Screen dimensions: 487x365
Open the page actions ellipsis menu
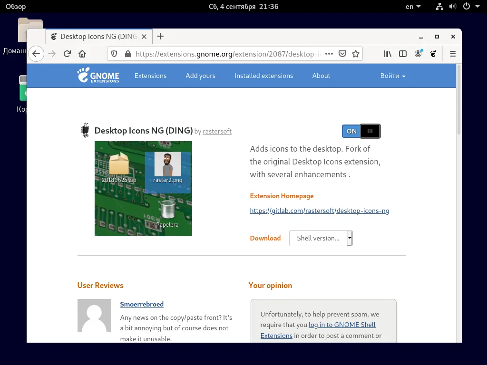329,54
